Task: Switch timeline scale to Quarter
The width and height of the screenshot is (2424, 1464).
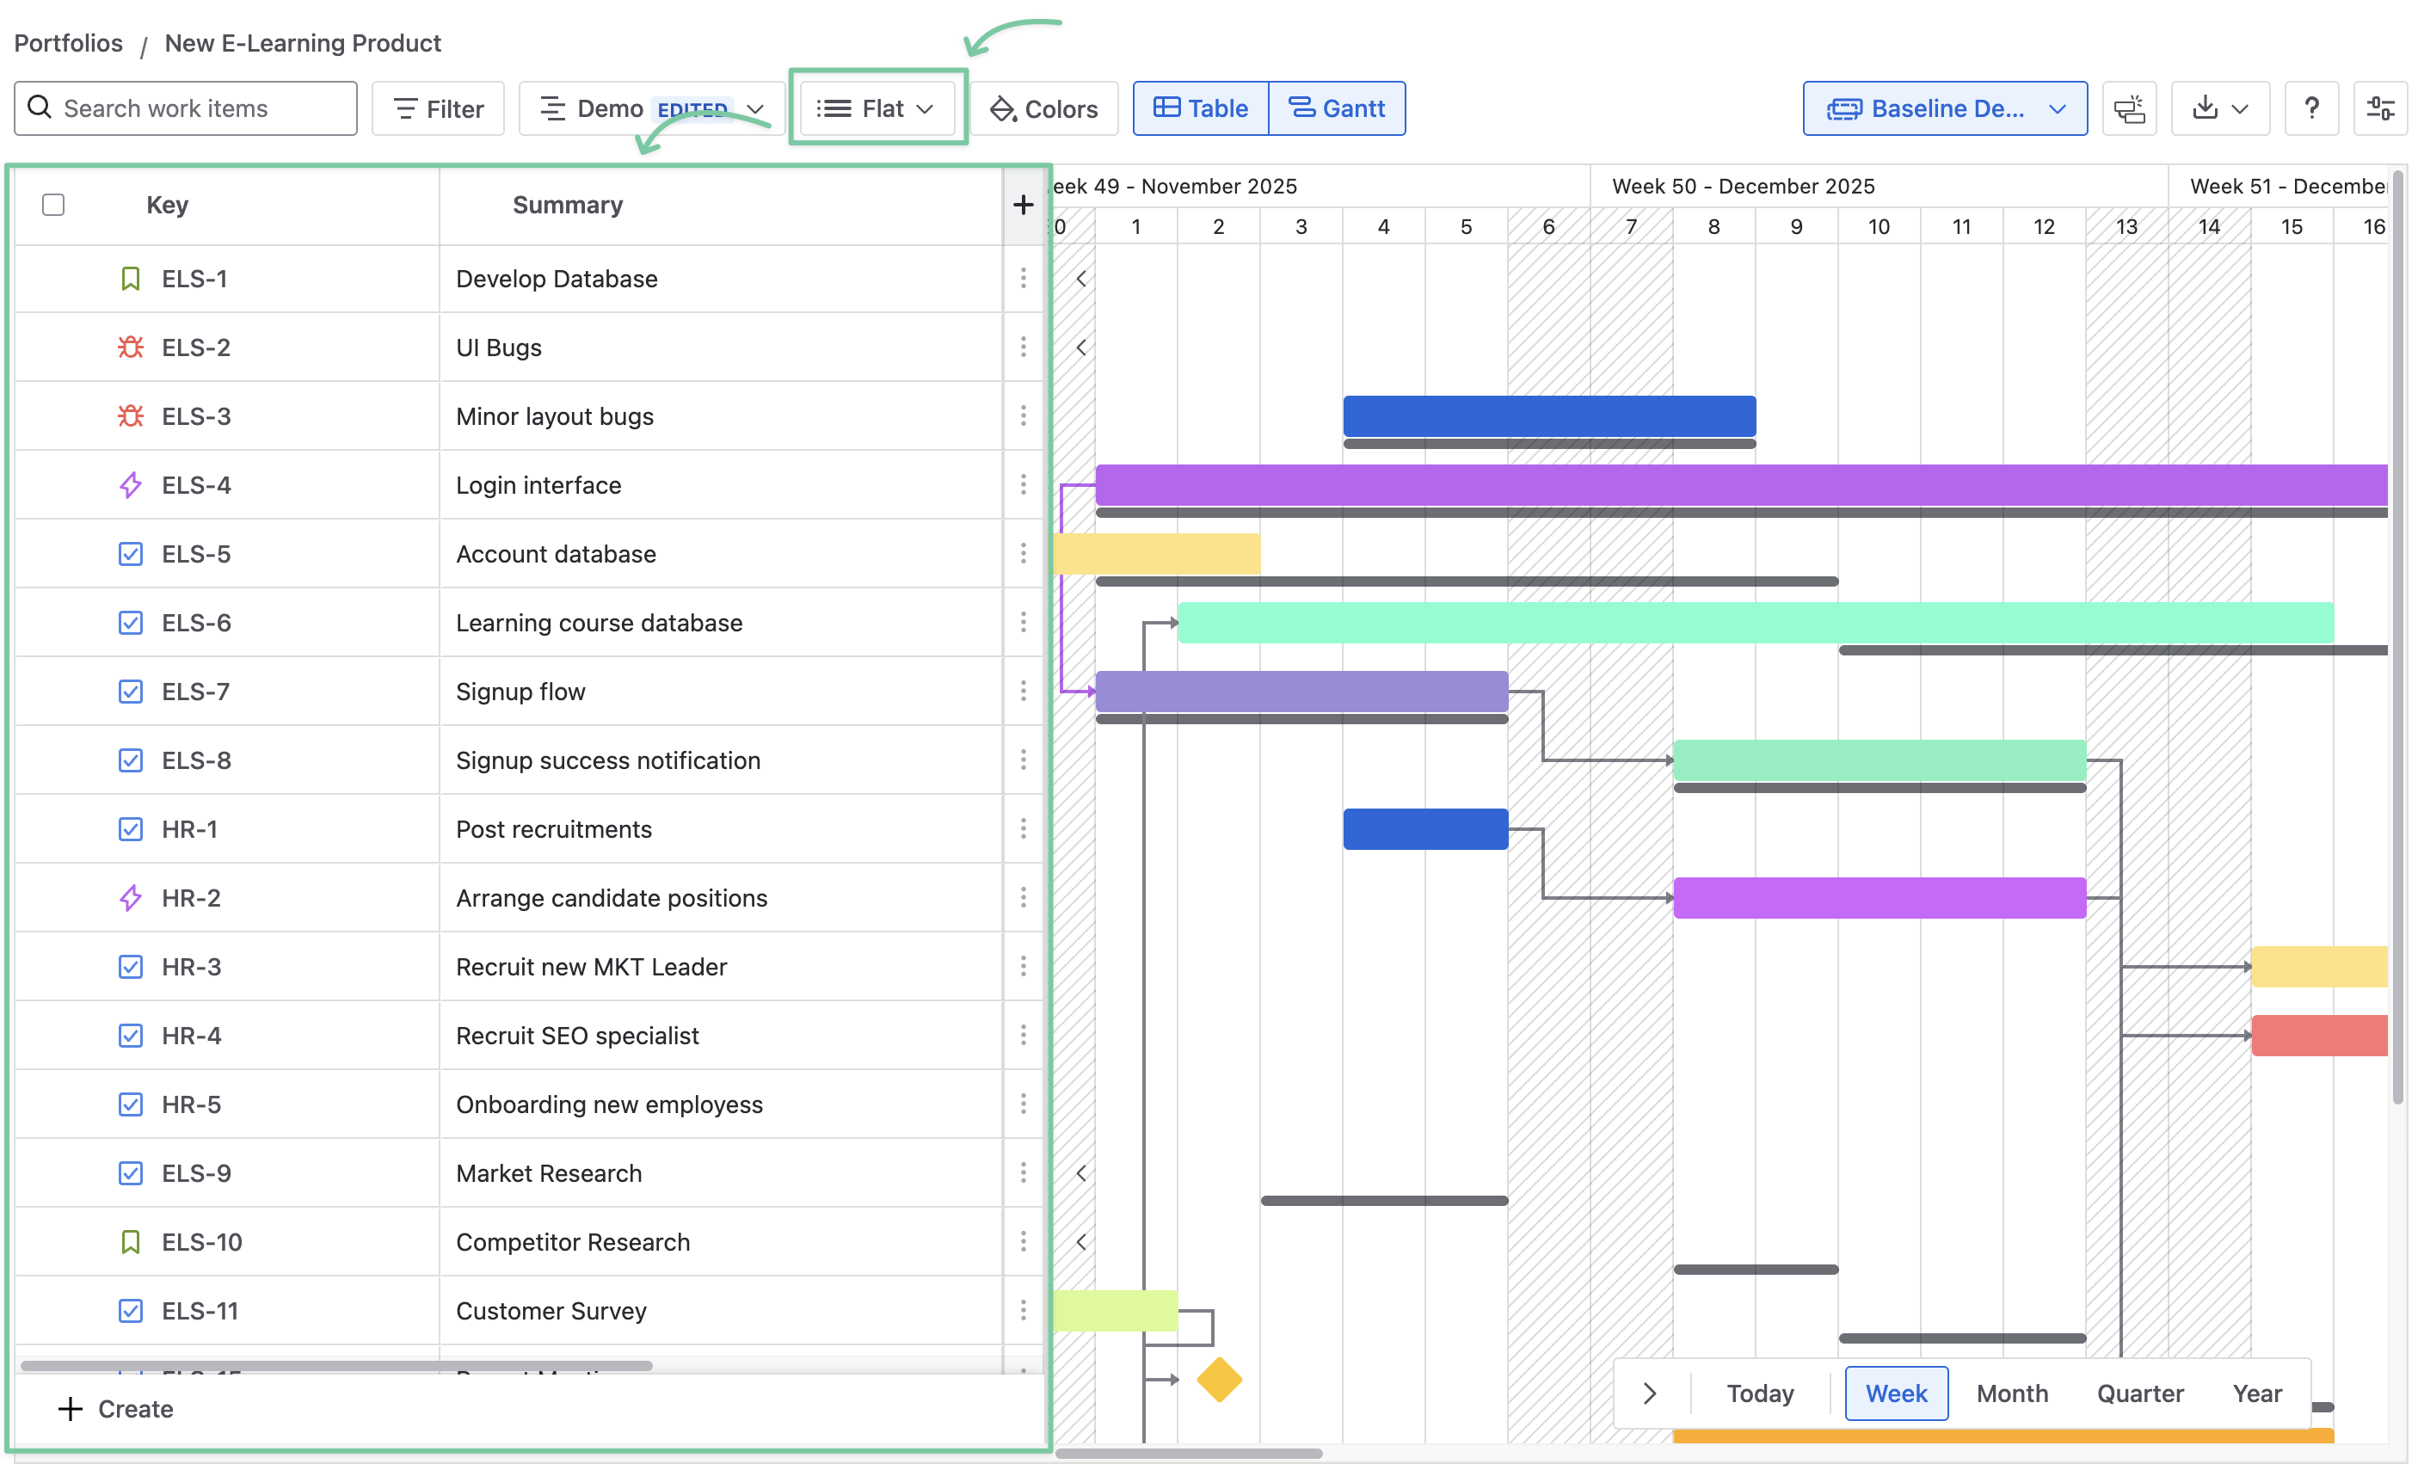Action: click(2139, 1393)
